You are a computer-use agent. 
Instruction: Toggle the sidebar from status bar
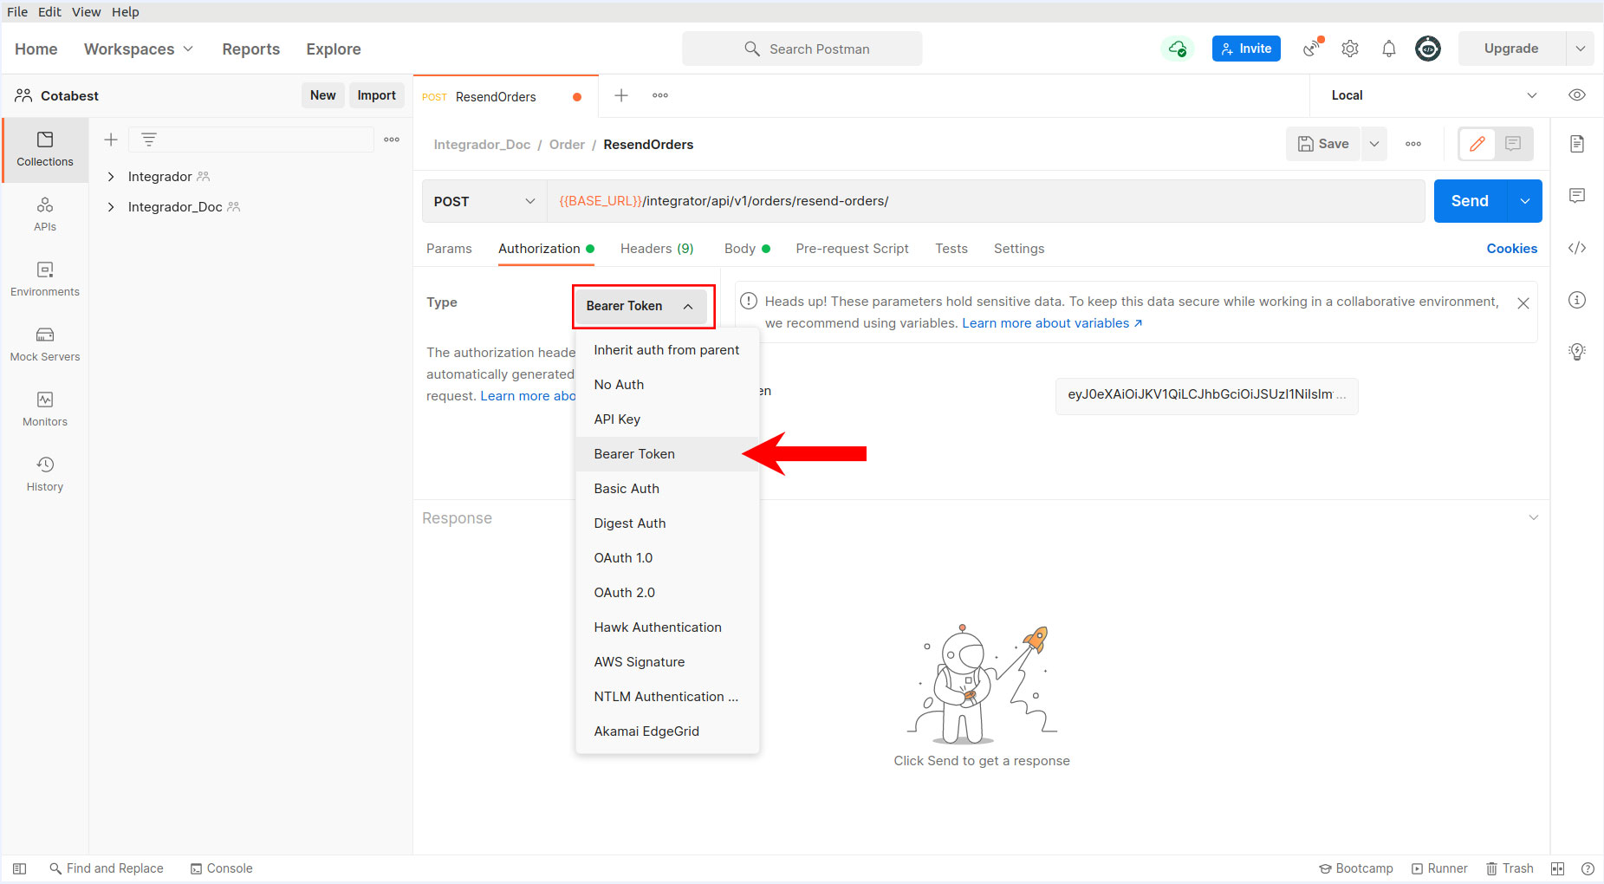click(x=20, y=868)
